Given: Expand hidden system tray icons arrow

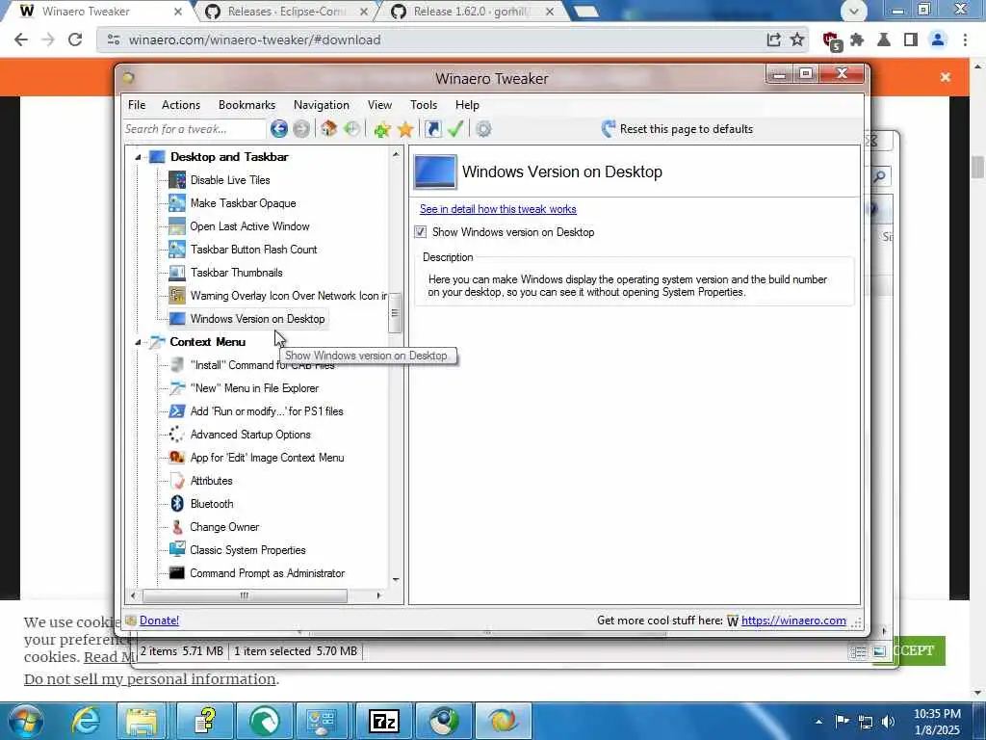Looking at the screenshot, I should point(818,722).
